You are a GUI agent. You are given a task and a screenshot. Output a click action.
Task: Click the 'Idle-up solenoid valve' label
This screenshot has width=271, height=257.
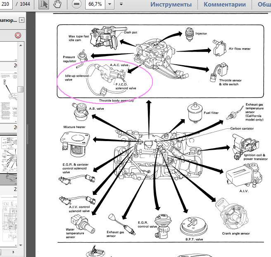(76, 78)
